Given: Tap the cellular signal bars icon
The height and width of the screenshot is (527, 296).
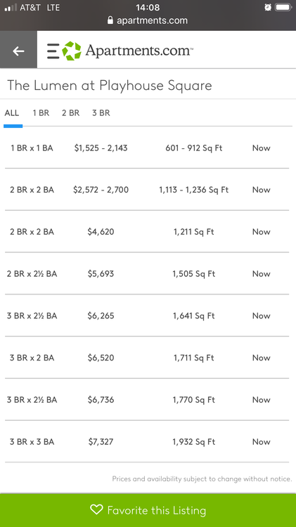Looking at the screenshot, I should [x=11, y=8].
